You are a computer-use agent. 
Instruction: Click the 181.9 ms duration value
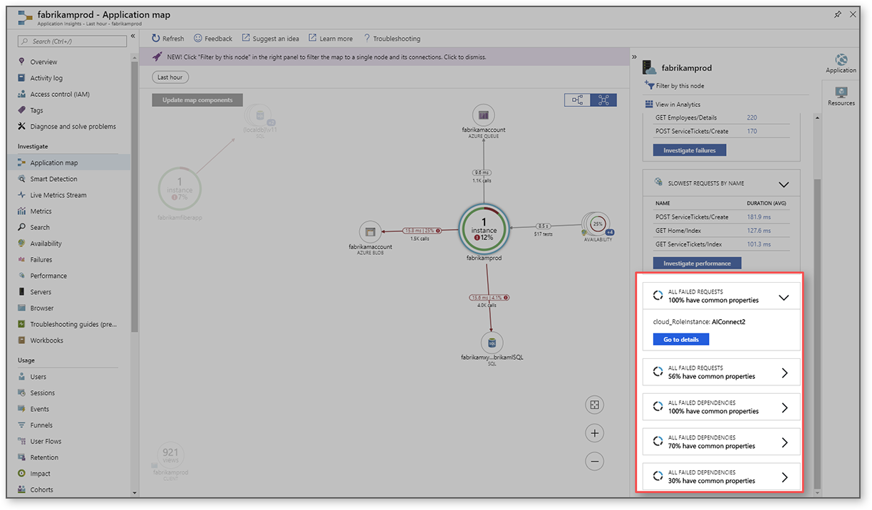point(759,217)
